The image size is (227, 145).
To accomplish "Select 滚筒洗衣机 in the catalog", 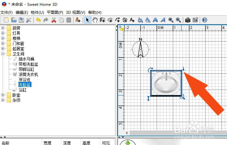I will (x=29, y=74).
